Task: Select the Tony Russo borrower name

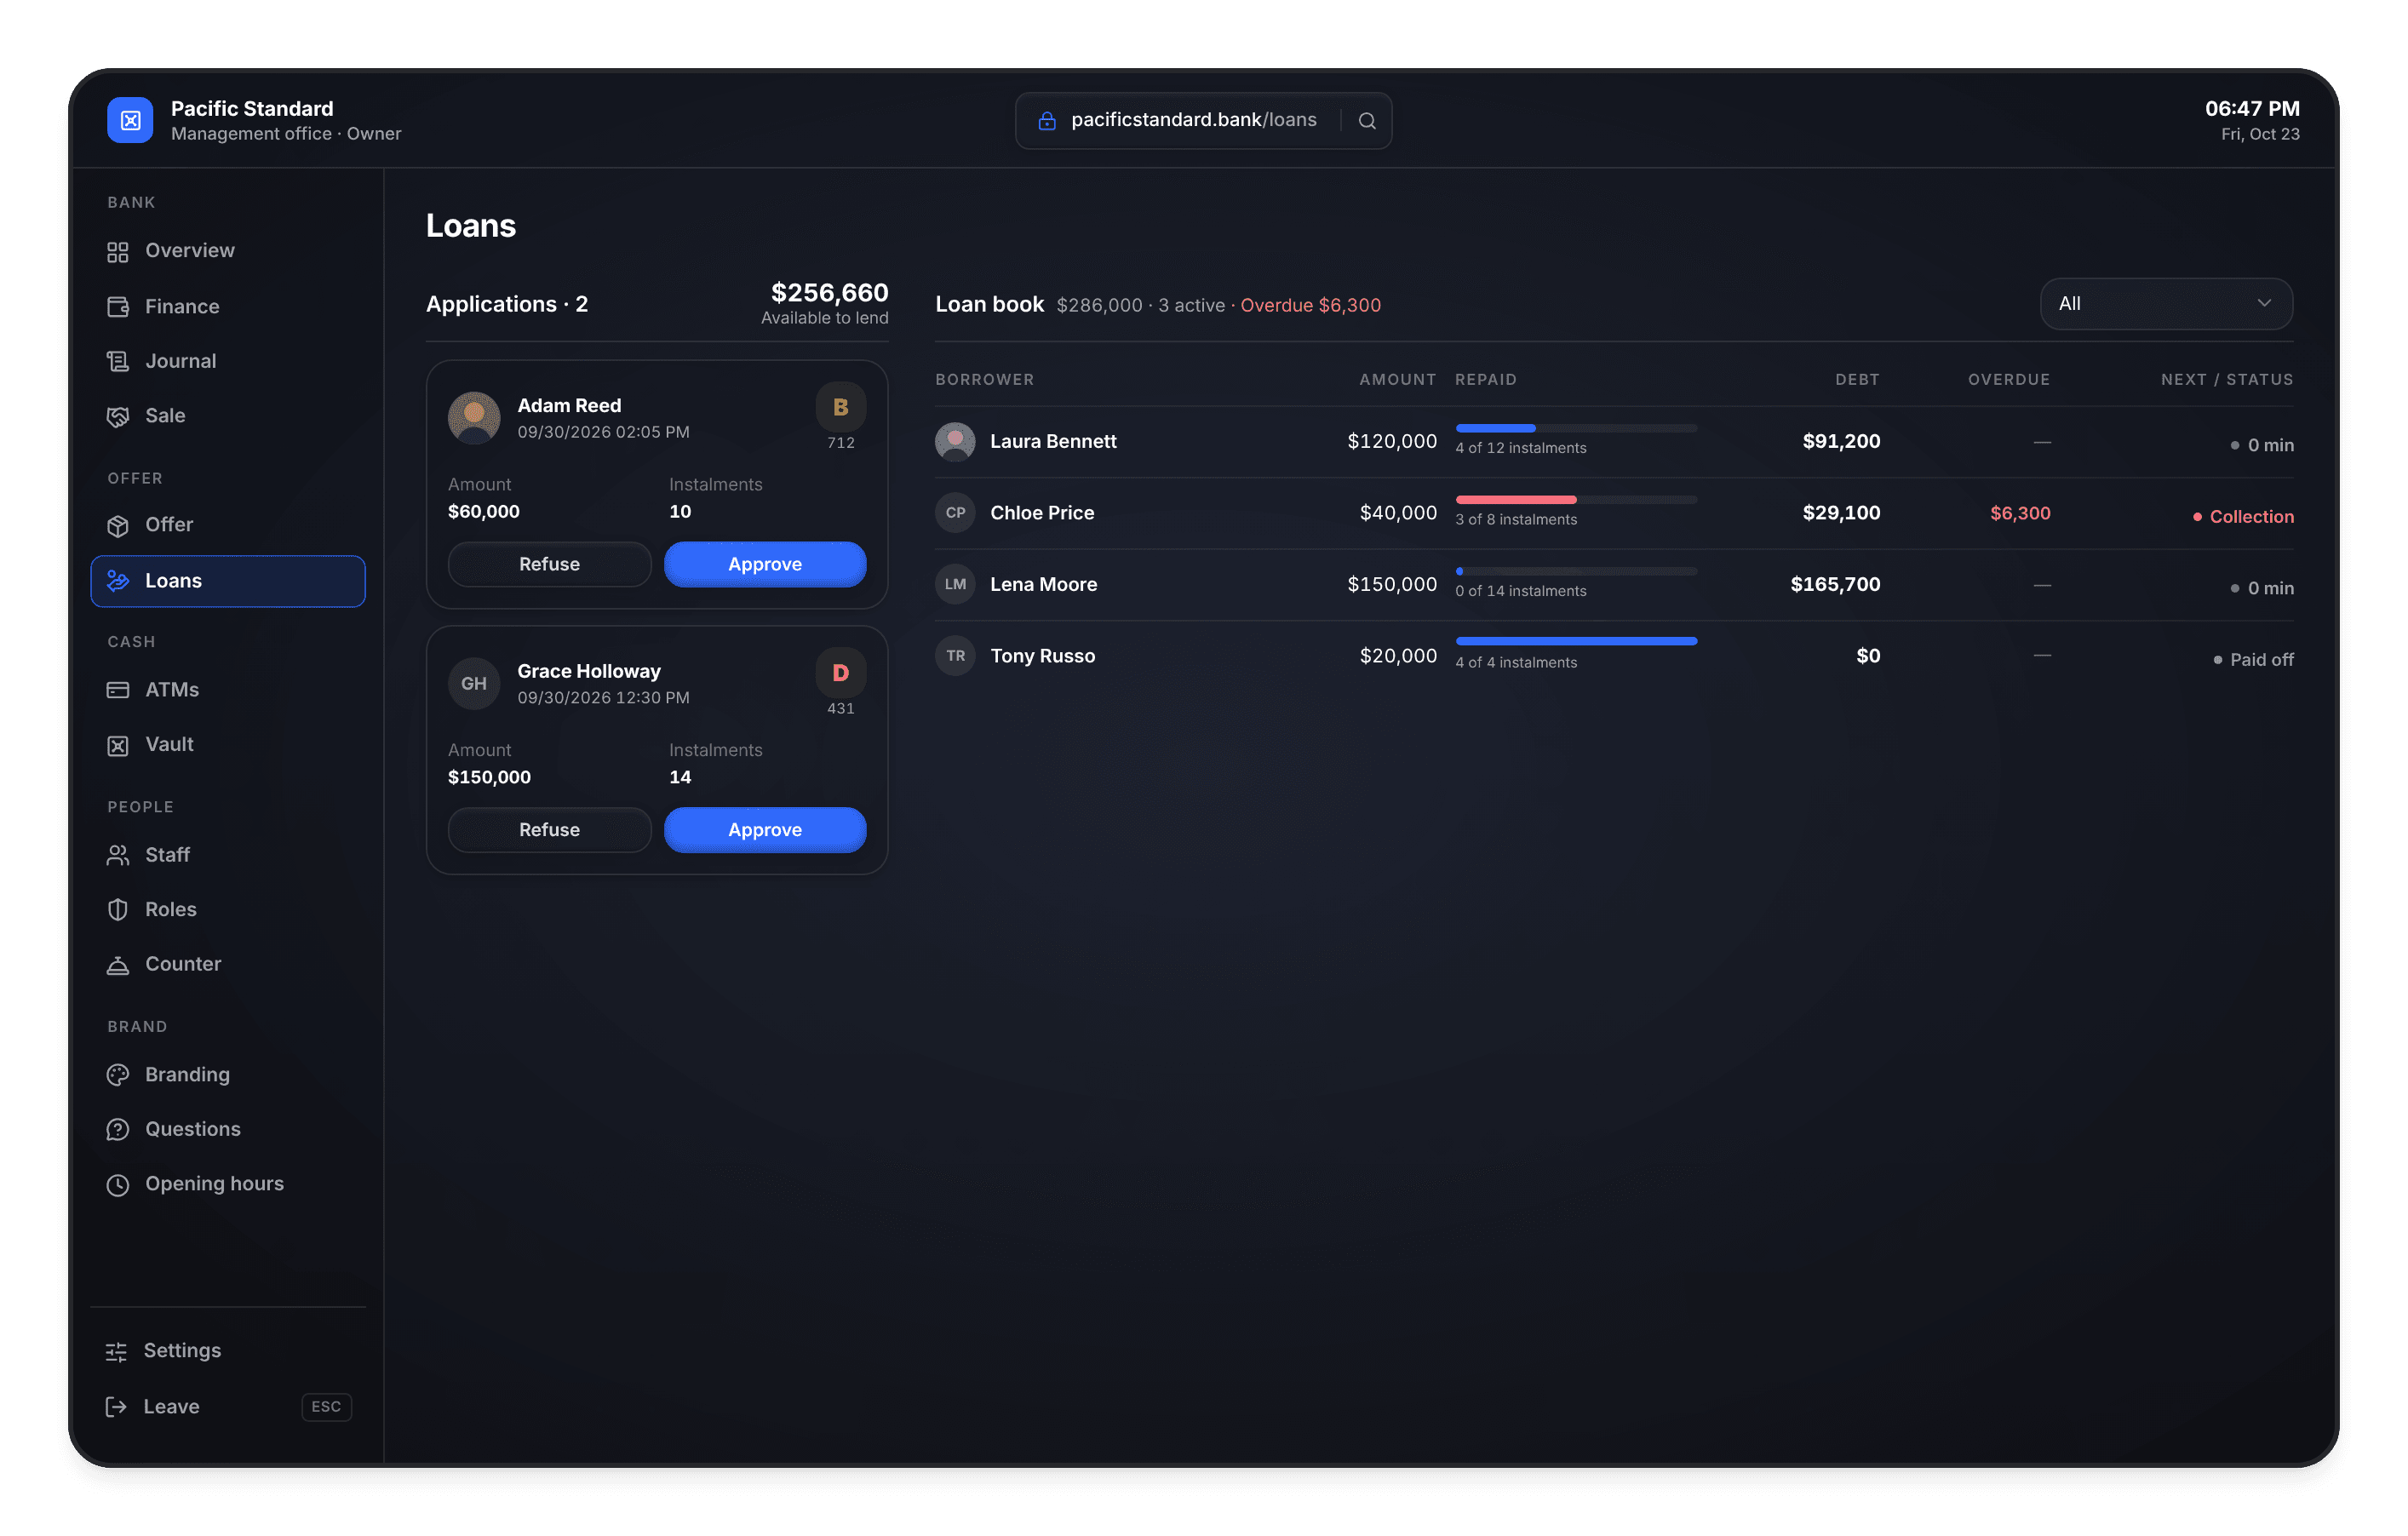Action: 1042,656
